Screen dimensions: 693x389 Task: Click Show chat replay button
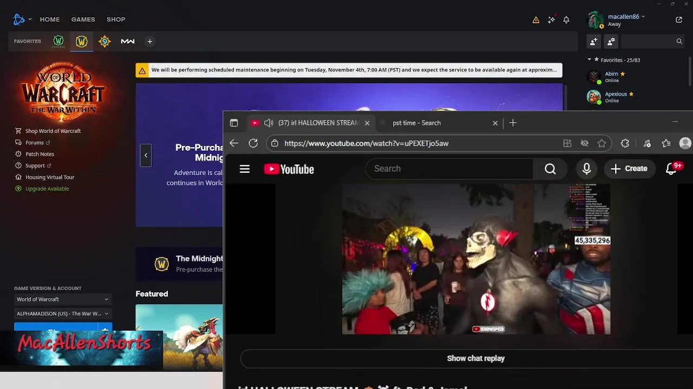tap(475, 358)
